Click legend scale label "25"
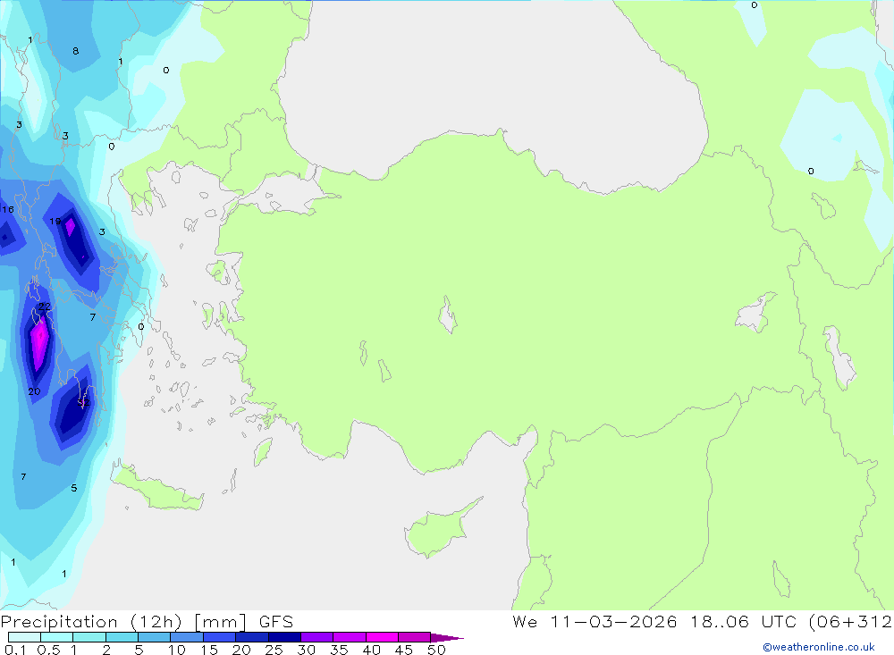This screenshot has width=894, height=655. coord(274,650)
